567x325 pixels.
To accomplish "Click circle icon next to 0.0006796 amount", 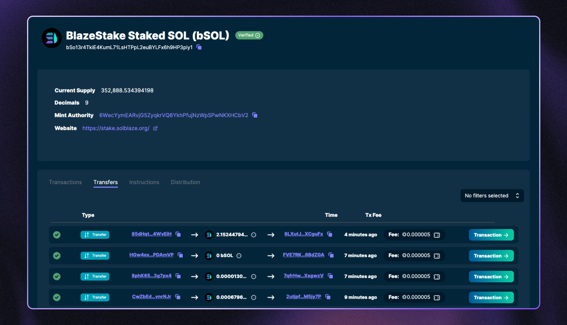I will click(254, 297).
